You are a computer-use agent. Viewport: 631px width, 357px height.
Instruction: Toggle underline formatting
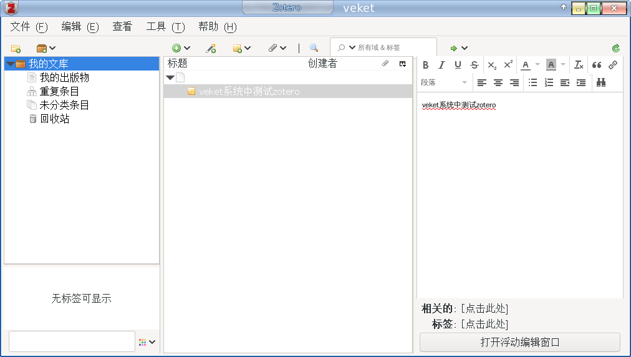tap(458, 65)
